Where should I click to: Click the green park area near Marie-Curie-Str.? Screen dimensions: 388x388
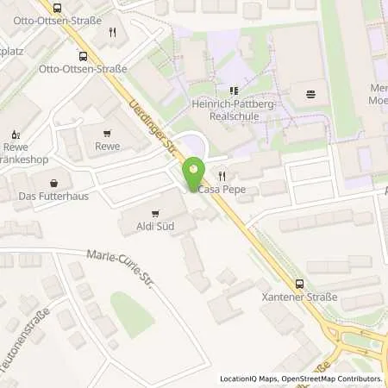click(132, 316)
